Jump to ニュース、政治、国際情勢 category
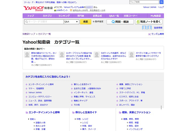Screen dimensions: 187x131 (40, 101)
